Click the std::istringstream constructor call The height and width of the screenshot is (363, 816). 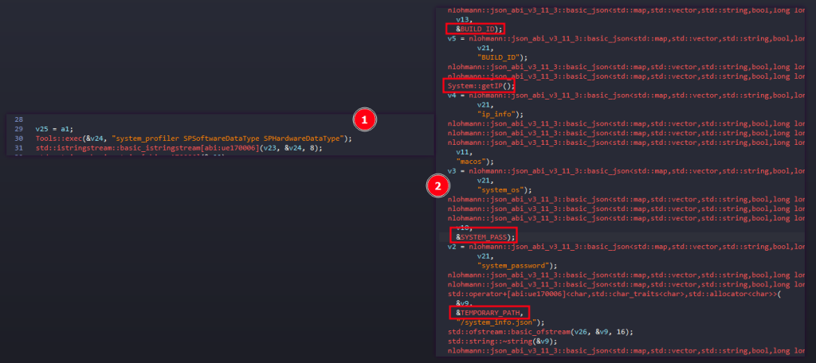[x=143, y=148]
